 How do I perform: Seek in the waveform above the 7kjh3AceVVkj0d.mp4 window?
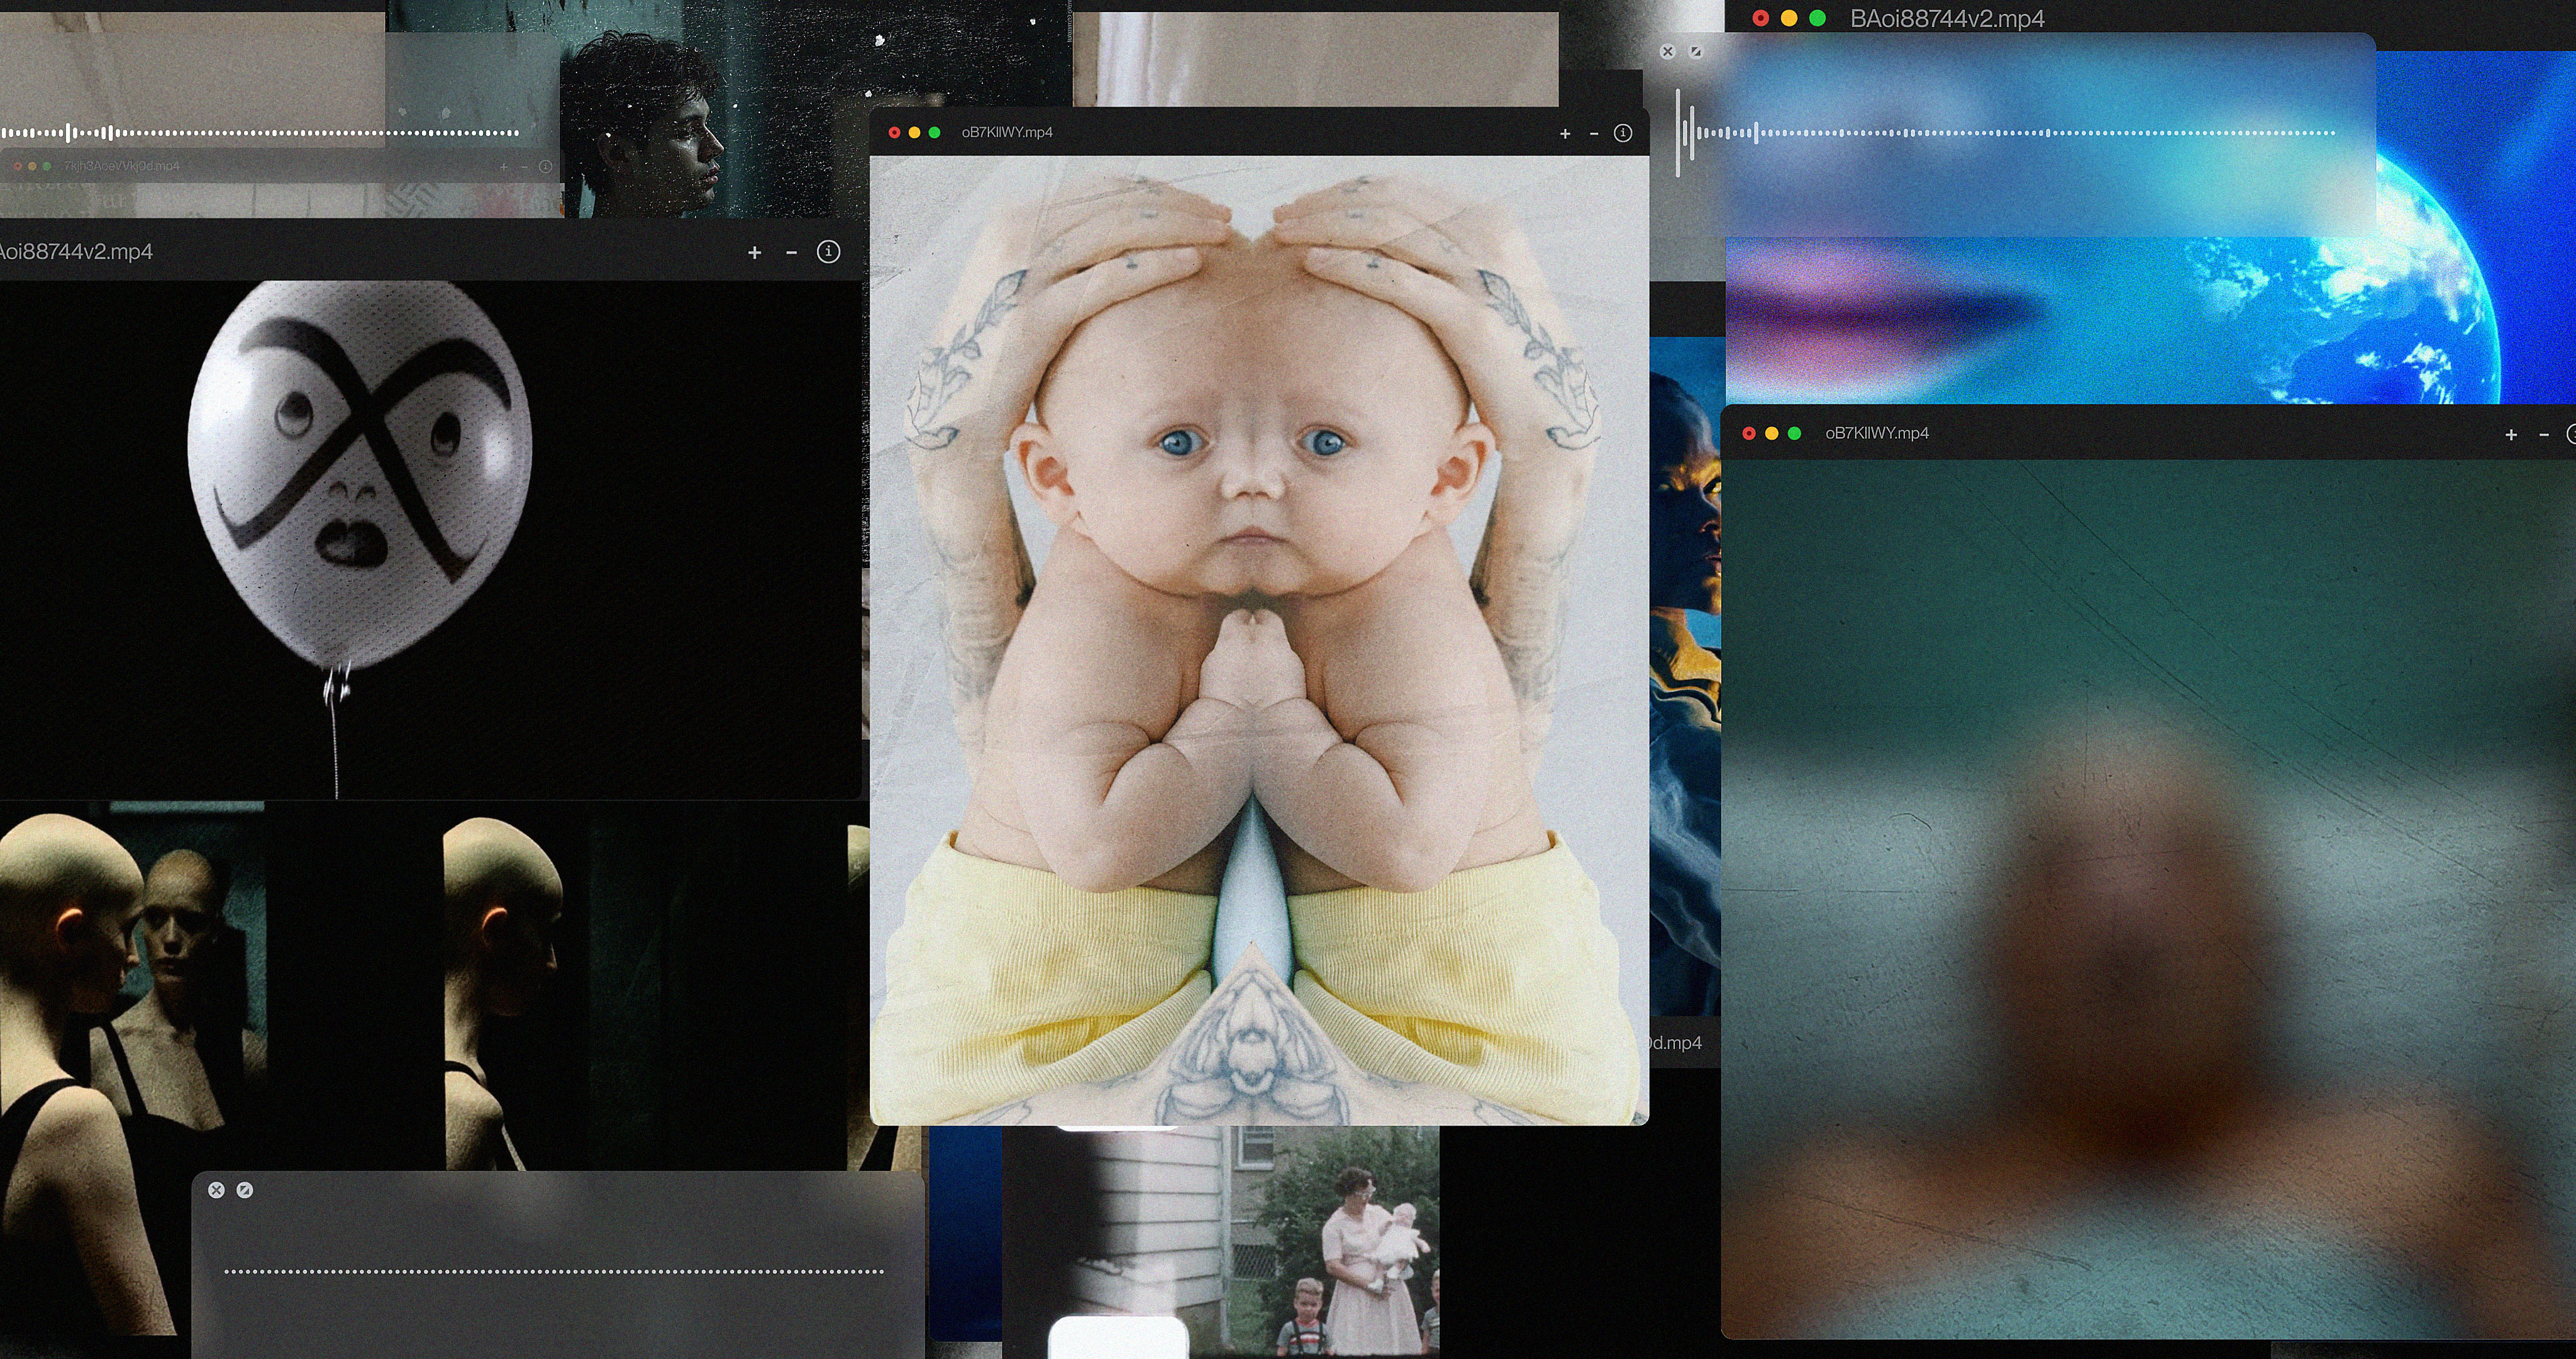coord(260,132)
